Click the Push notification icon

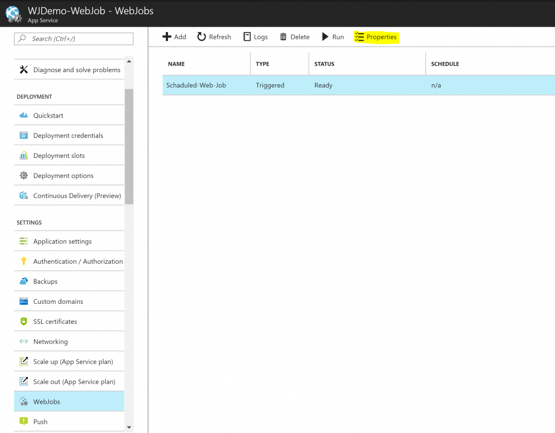(24, 421)
